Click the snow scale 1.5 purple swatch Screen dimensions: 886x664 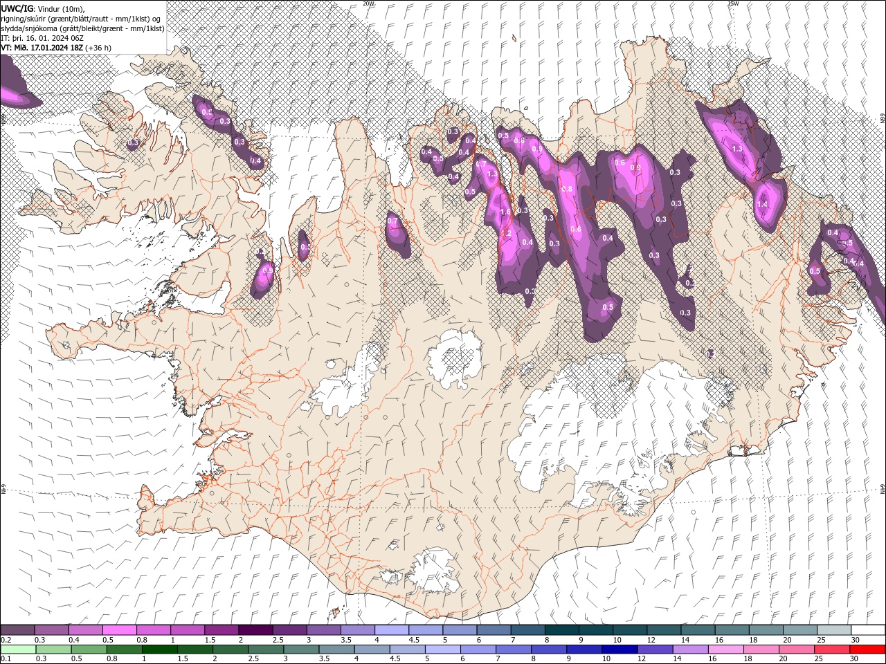(221, 630)
